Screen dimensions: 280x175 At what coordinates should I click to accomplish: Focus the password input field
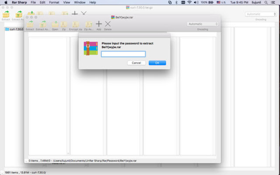point(123,54)
